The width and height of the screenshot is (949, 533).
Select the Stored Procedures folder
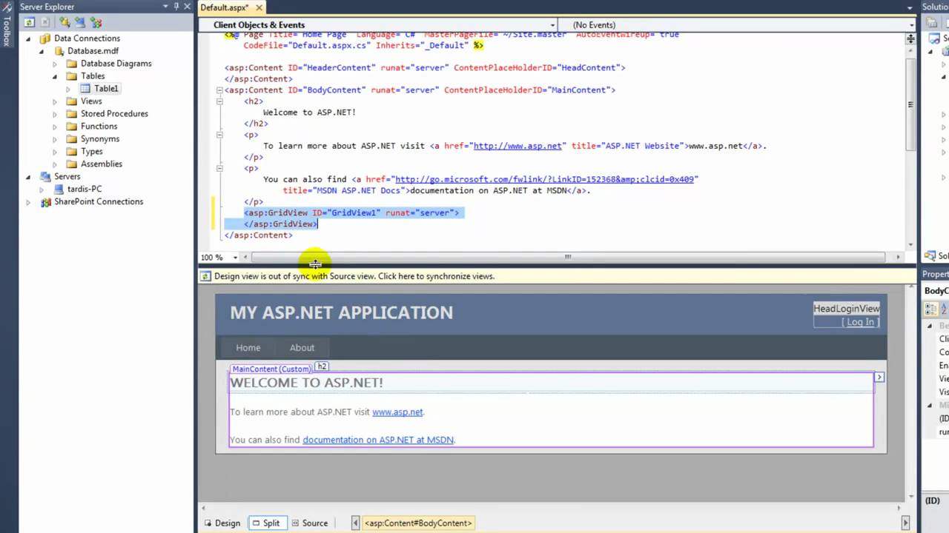pos(114,113)
